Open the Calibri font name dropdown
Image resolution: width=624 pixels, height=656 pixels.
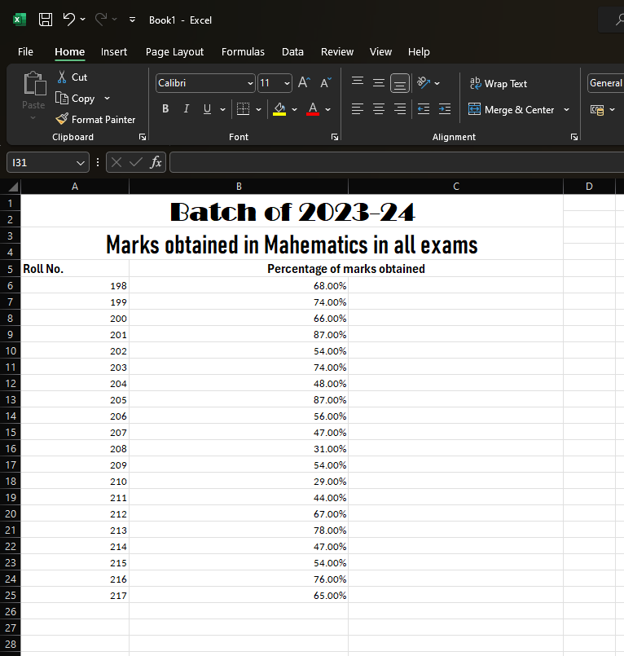(250, 83)
